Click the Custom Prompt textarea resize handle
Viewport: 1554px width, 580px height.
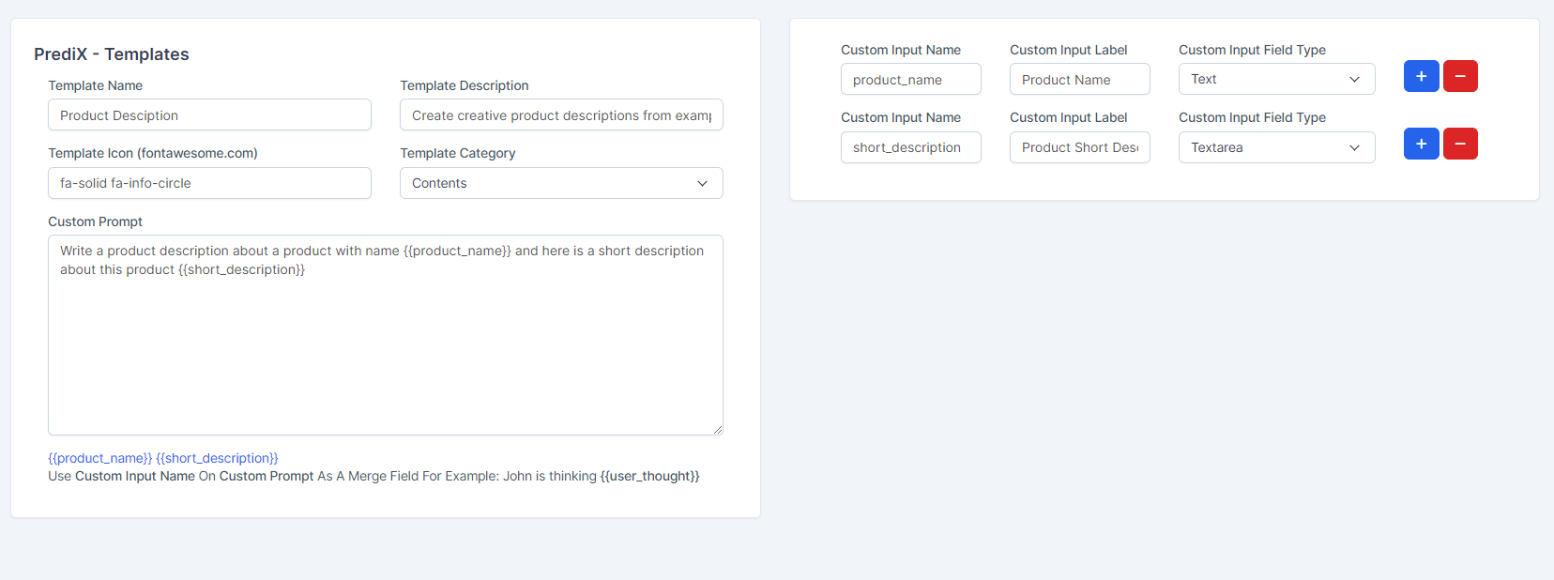(x=718, y=430)
